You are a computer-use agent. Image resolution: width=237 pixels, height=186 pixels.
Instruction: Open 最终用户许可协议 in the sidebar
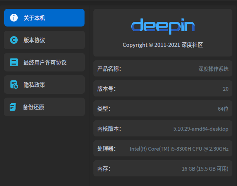pos(44,62)
